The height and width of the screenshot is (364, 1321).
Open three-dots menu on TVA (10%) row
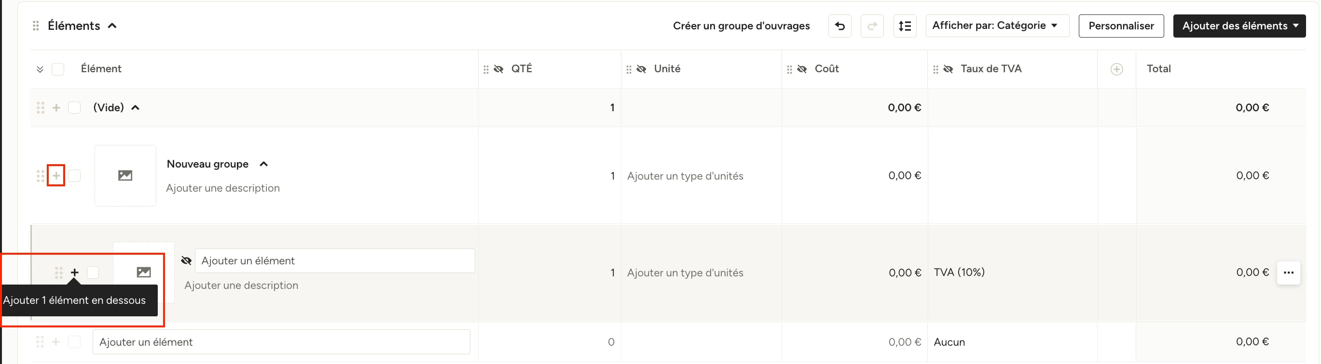pyautogui.click(x=1288, y=273)
